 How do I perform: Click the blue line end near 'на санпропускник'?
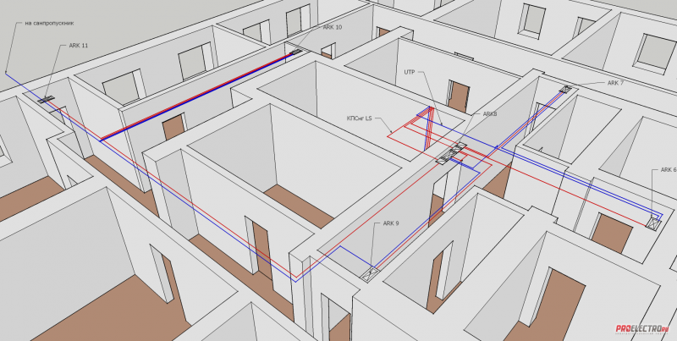point(6,73)
